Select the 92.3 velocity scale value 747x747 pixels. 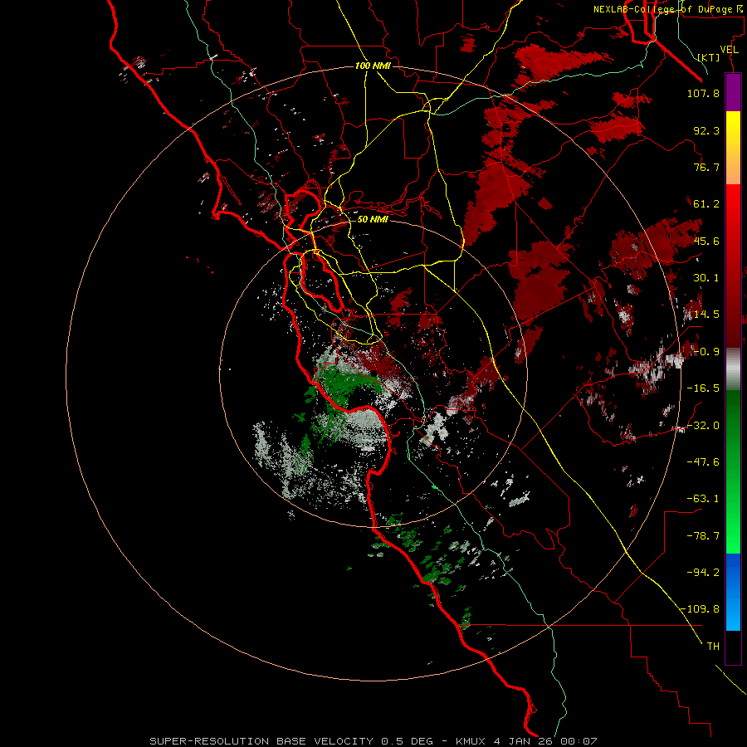point(706,130)
